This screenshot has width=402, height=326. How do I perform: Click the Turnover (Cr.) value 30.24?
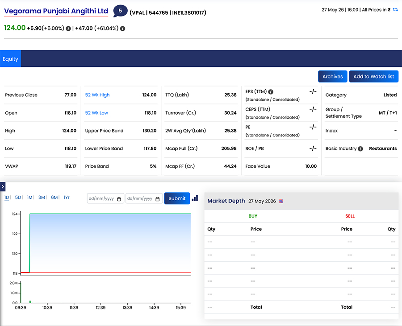(230, 113)
